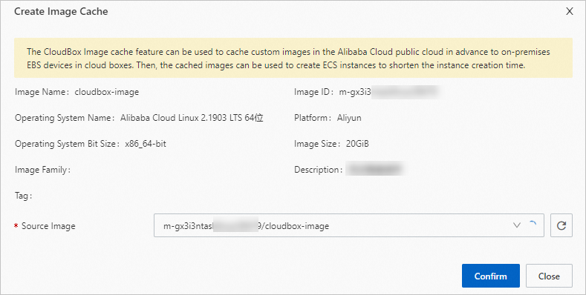Click the Create Image Cache title
Image resolution: width=586 pixels, height=295 pixels.
click(x=61, y=12)
